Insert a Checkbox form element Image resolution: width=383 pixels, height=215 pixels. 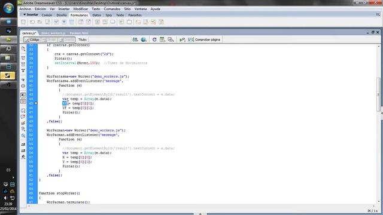56,22
